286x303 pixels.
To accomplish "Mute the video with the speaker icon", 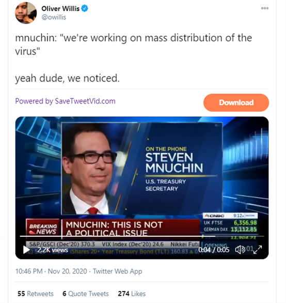I will 240,250.
